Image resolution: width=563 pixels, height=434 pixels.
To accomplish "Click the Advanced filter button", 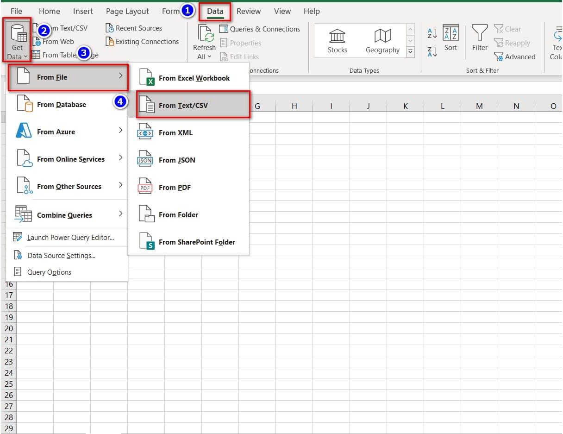I will 515,57.
